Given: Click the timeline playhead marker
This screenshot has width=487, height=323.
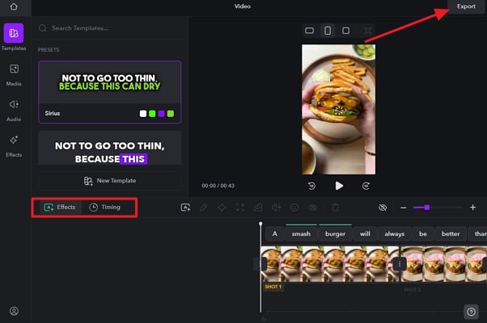Looking at the screenshot, I should [x=260, y=224].
